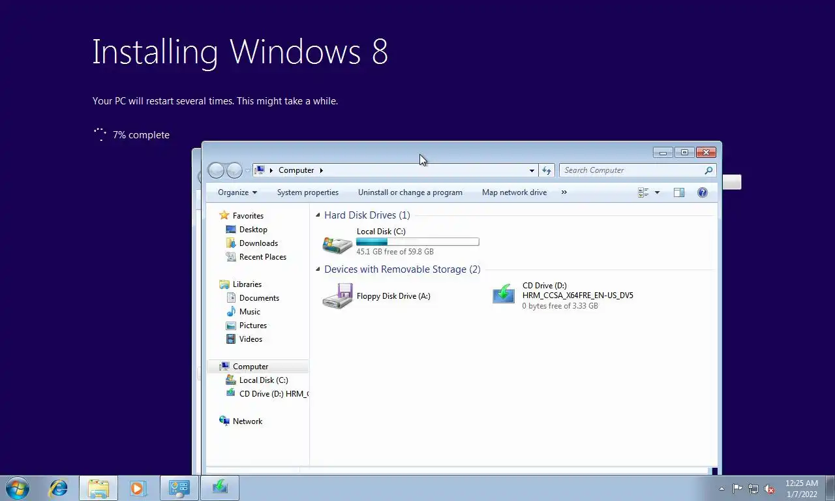Image resolution: width=835 pixels, height=501 pixels.
Task: Expand additional toolbar commands chevron
Action: pyautogui.click(x=564, y=192)
